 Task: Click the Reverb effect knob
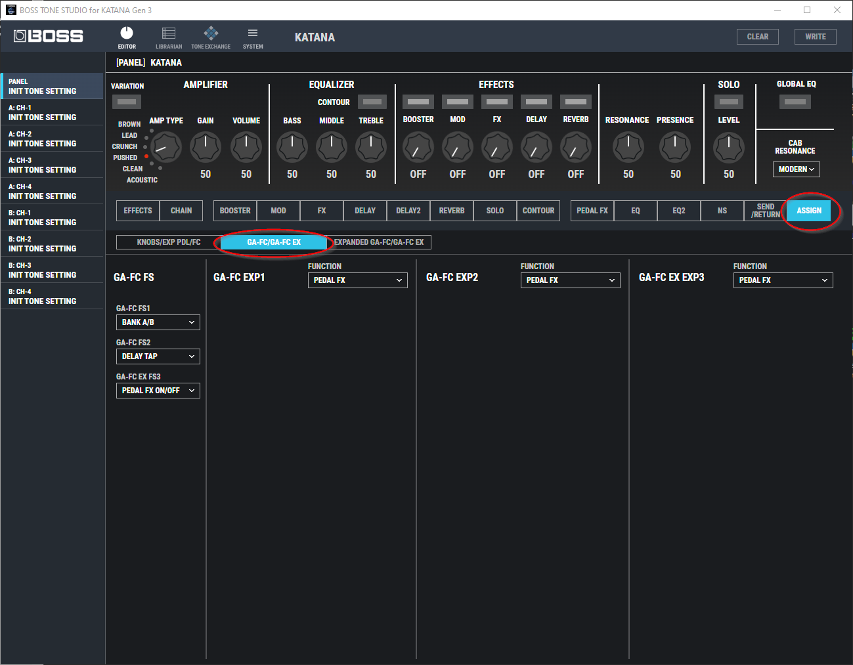pyautogui.click(x=576, y=147)
